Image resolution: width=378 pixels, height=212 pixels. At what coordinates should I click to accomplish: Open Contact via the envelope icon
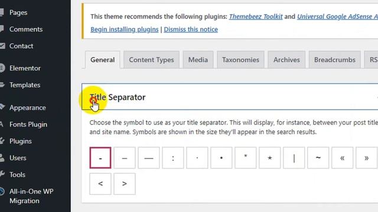point(2,46)
